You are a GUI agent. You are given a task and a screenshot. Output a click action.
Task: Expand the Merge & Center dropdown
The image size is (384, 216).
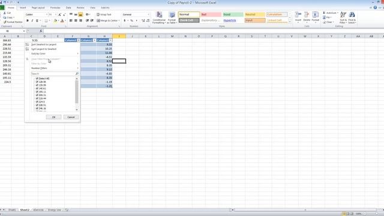pyautogui.click(x=119, y=20)
